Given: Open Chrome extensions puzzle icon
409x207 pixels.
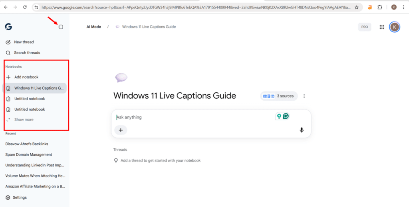Looking at the screenshot, I should [380, 7].
